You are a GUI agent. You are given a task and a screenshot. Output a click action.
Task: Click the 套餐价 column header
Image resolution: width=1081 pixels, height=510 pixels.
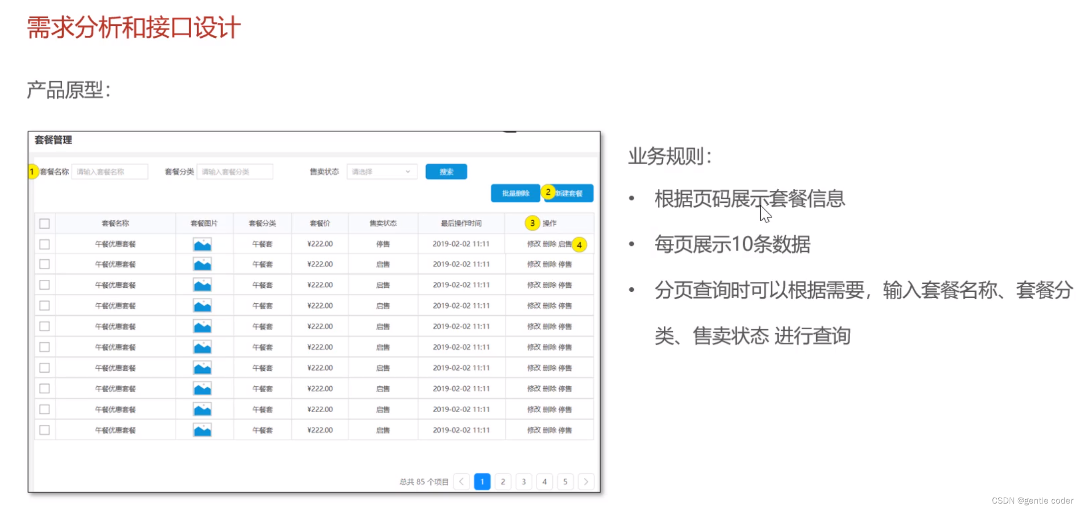pyautogui.click(x=320, y=224)
